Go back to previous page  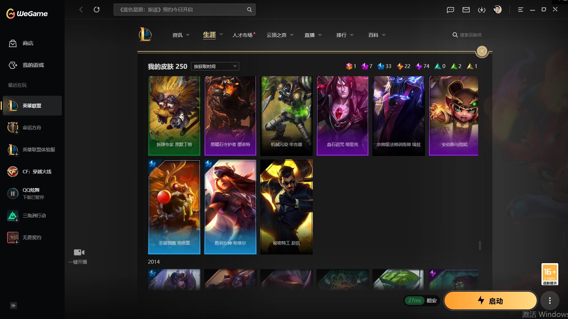coord(81,10)
